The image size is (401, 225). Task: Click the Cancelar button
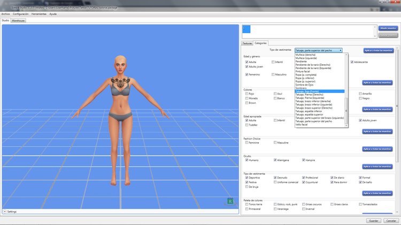391,221
